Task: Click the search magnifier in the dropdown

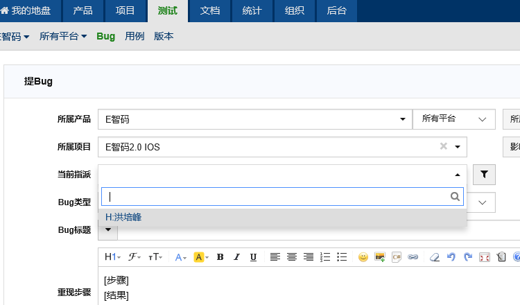Action: (455, 197)
